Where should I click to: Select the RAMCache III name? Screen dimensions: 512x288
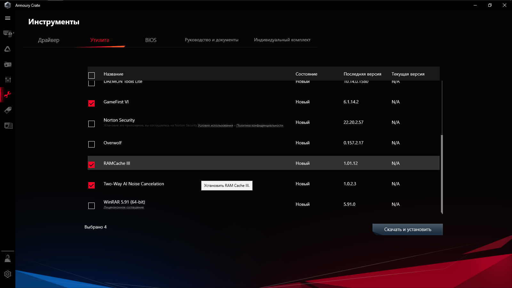117,163
